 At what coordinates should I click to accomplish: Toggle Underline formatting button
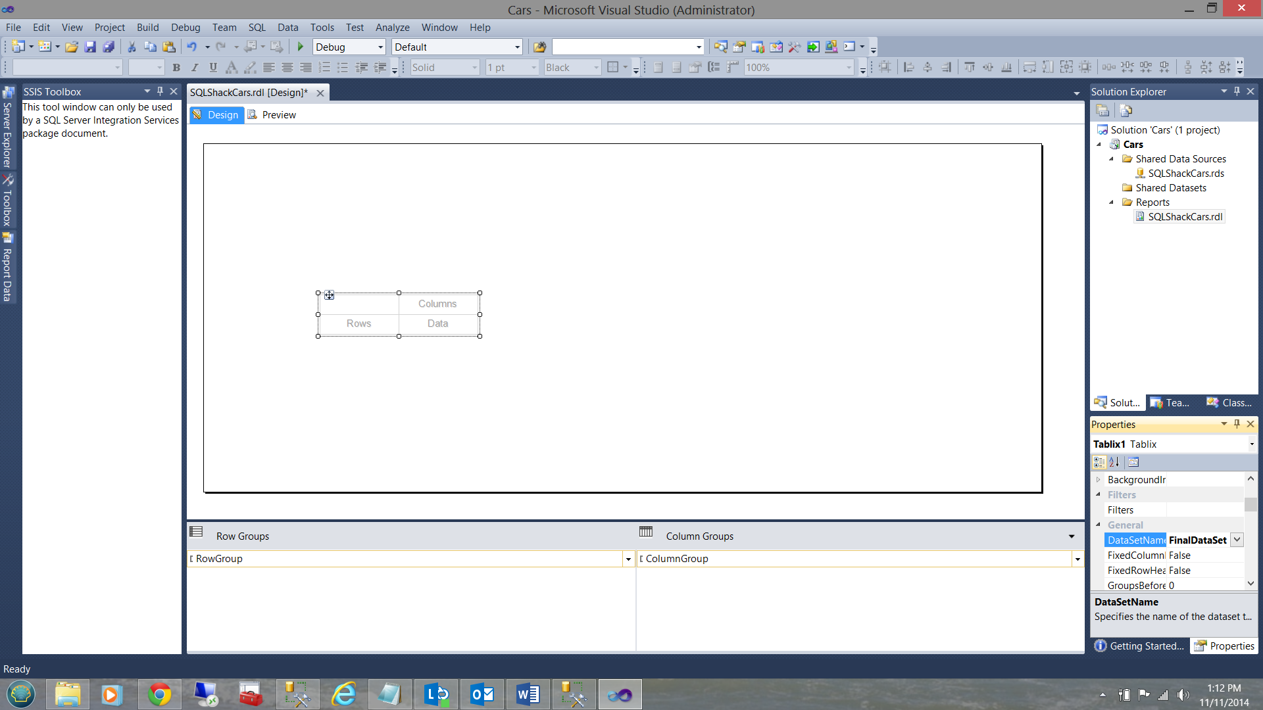click(x=213, y=67)
